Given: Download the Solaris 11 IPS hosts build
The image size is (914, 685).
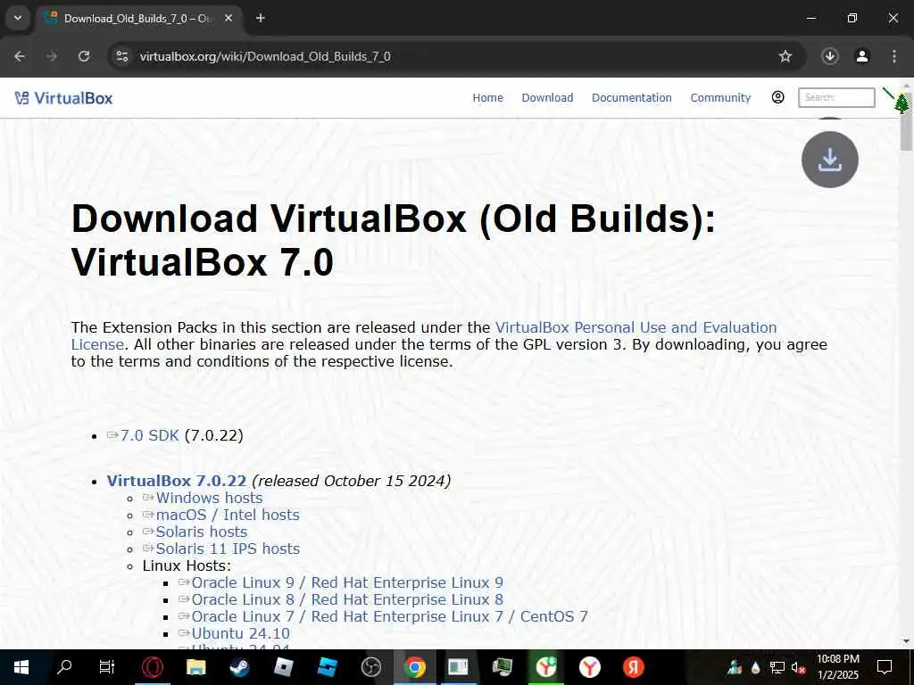Looking at the screenshot, I should point(228,549).
